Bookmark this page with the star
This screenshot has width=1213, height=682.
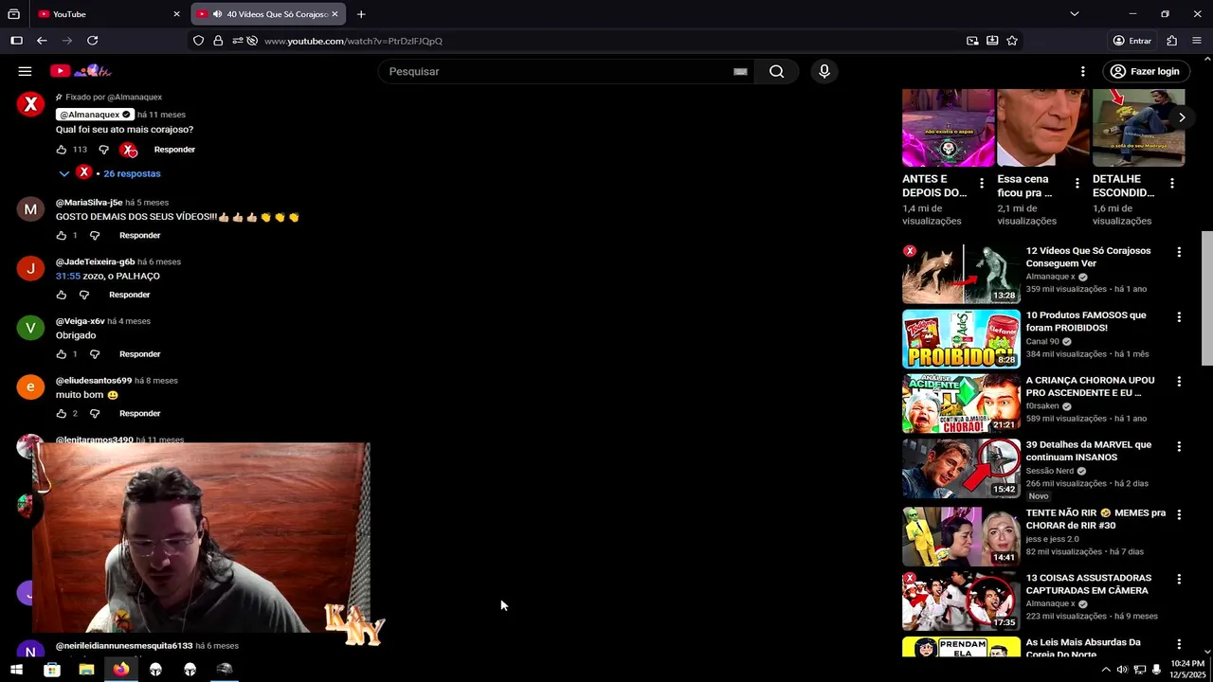(x=1012, y=41)
